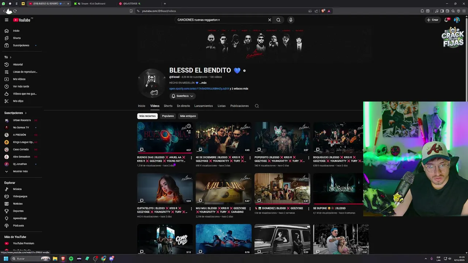Click the YouTube logo
This screenshot has width=468, height=263.
coord(23,20)
